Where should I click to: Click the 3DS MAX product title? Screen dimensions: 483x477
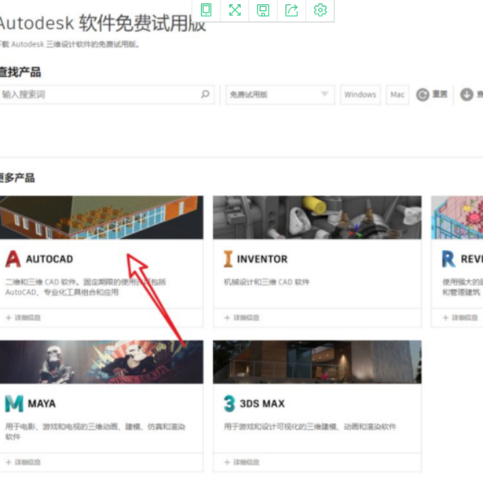262,404
